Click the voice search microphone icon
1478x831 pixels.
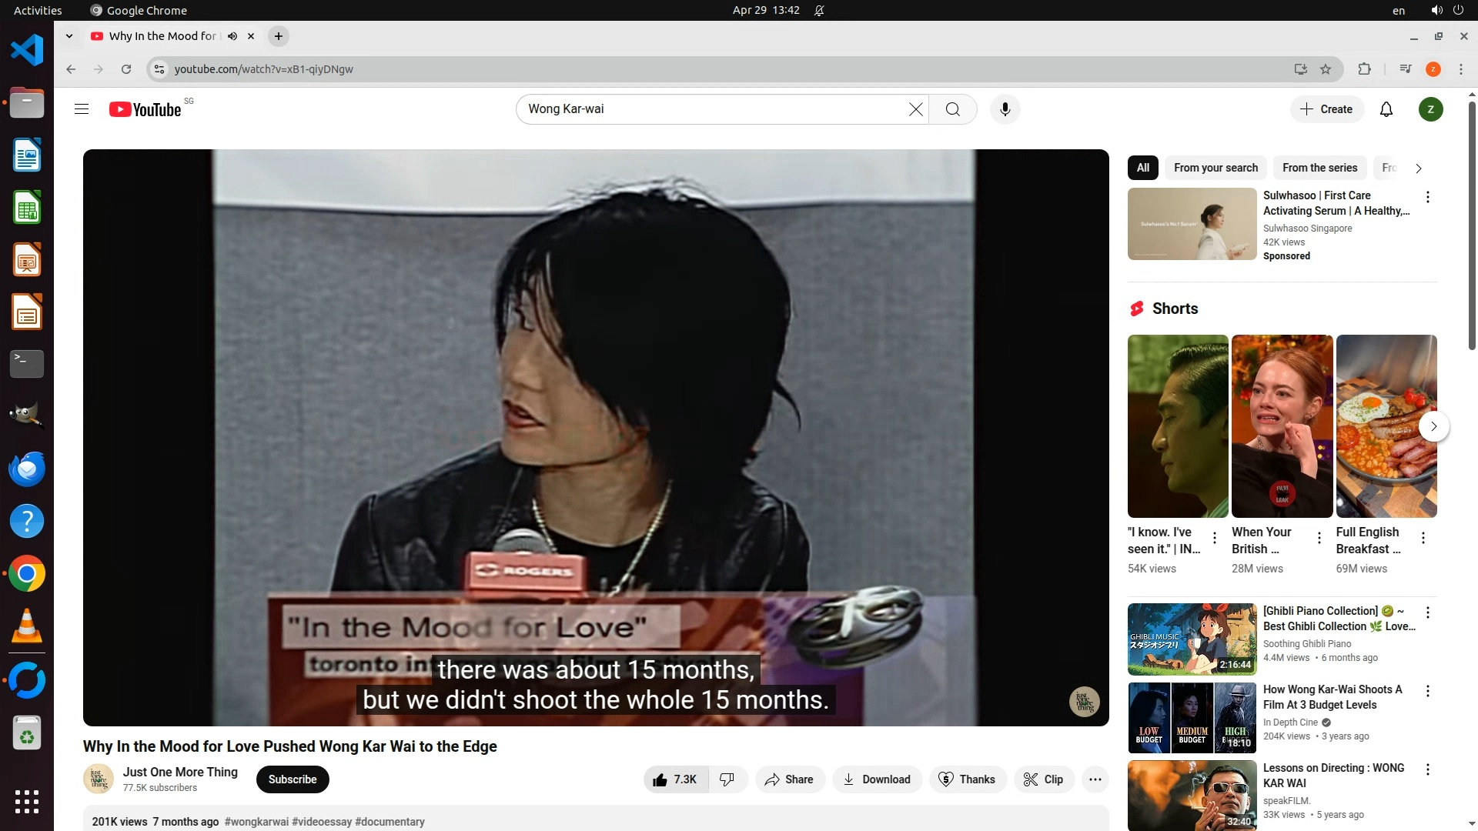coord(1005,109)
